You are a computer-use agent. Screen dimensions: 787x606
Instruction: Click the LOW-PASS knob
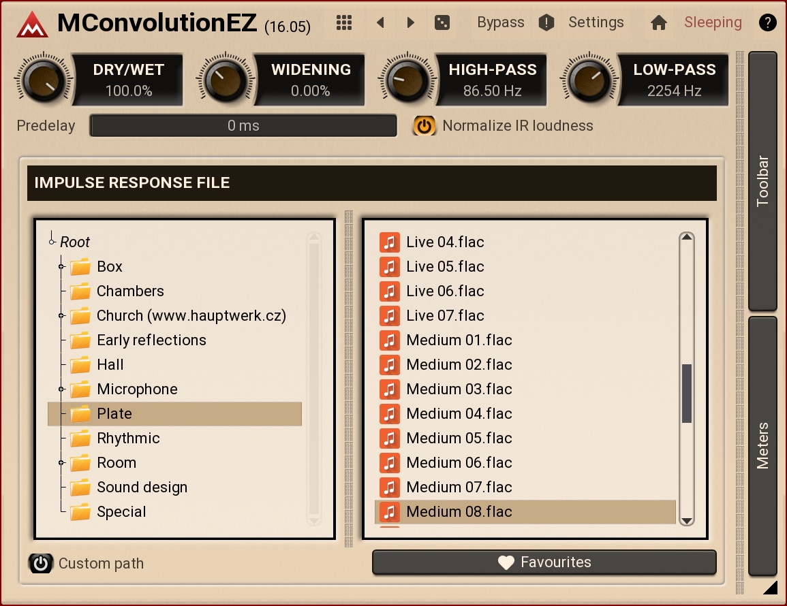[589, 80]
